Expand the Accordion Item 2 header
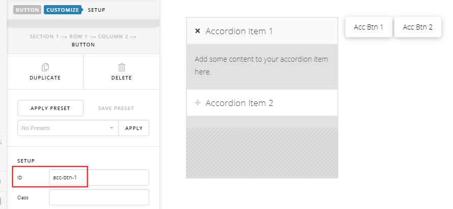 point(262,102)
